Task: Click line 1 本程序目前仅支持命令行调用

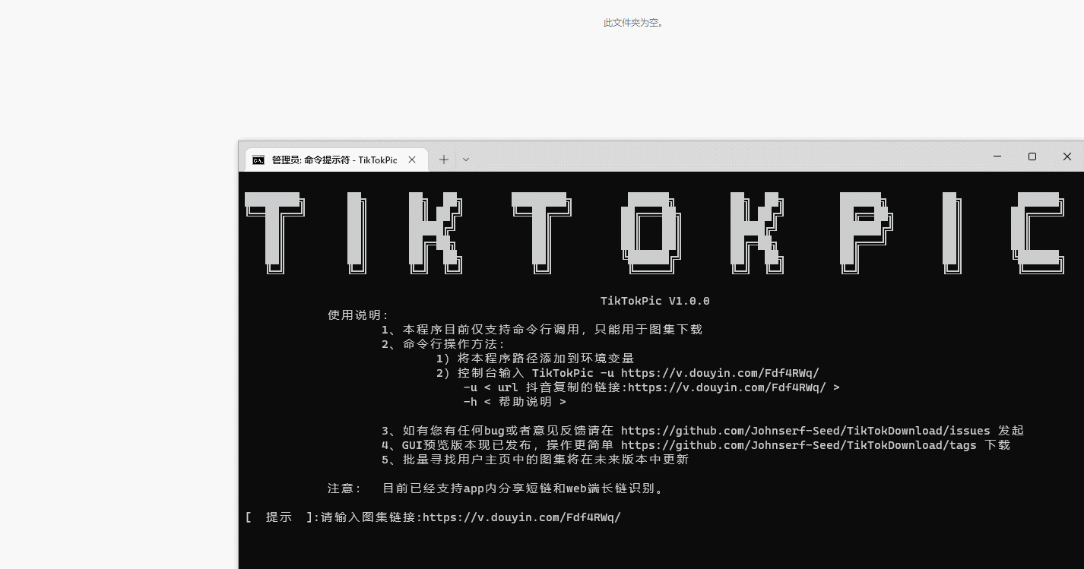Action: click(542, 330)
